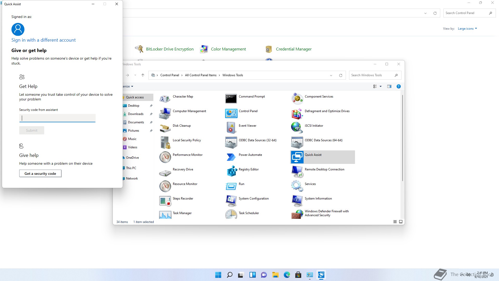Open the Defragment and Optimize Drives icon

297,113
